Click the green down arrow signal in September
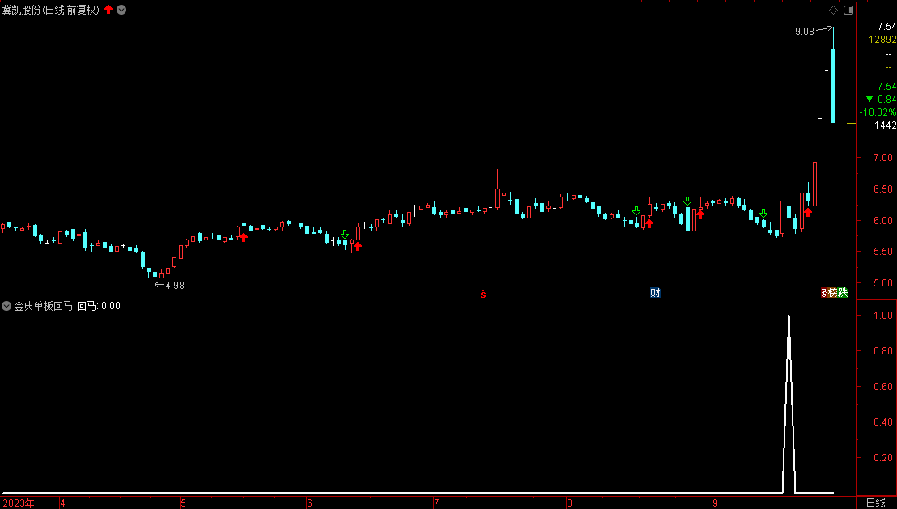The height and width of the screenshot is (509, 897). click(x=763, y=214)
